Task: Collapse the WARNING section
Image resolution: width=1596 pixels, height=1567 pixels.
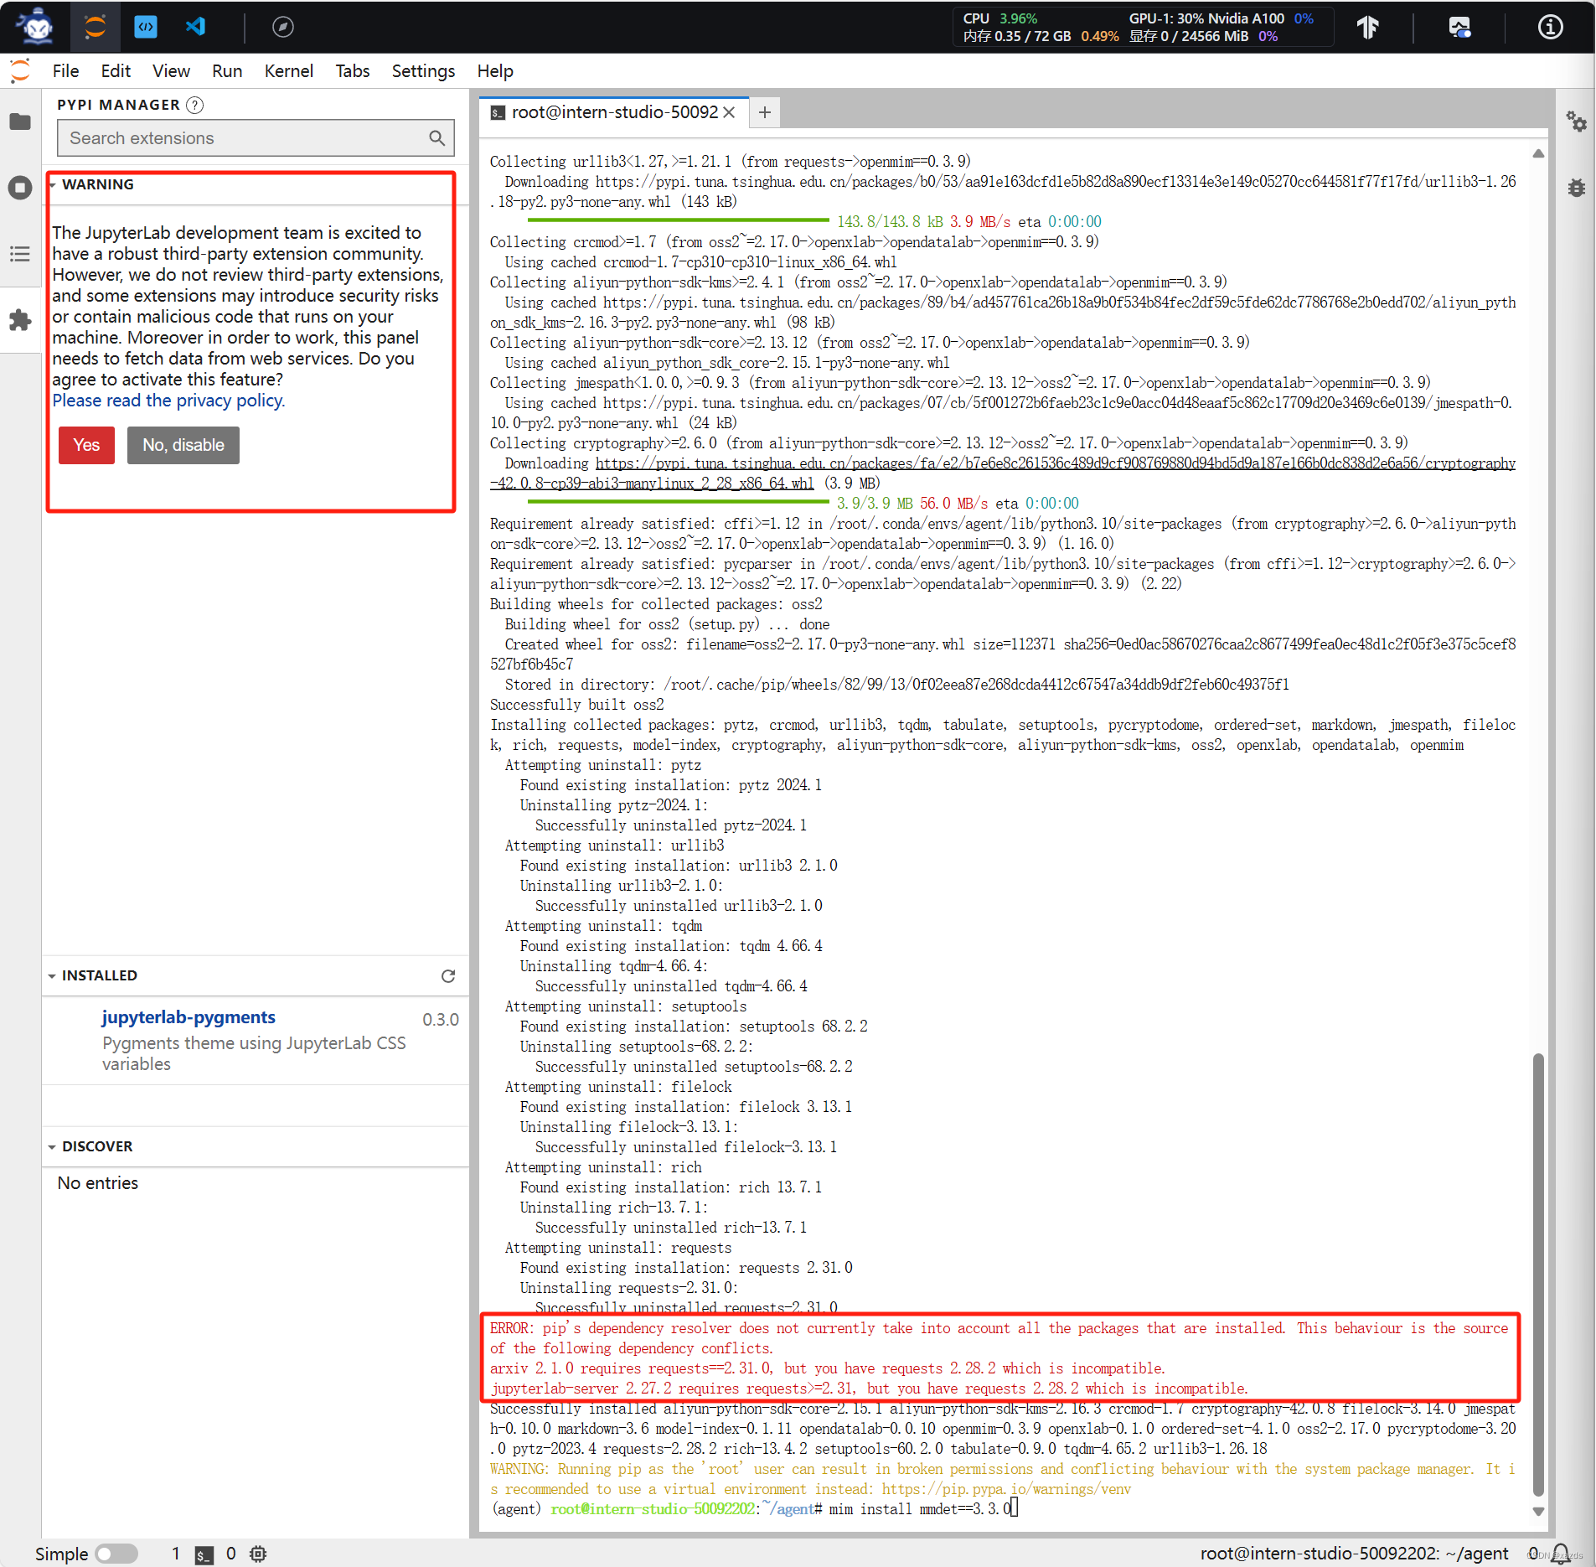Action: 52,185
